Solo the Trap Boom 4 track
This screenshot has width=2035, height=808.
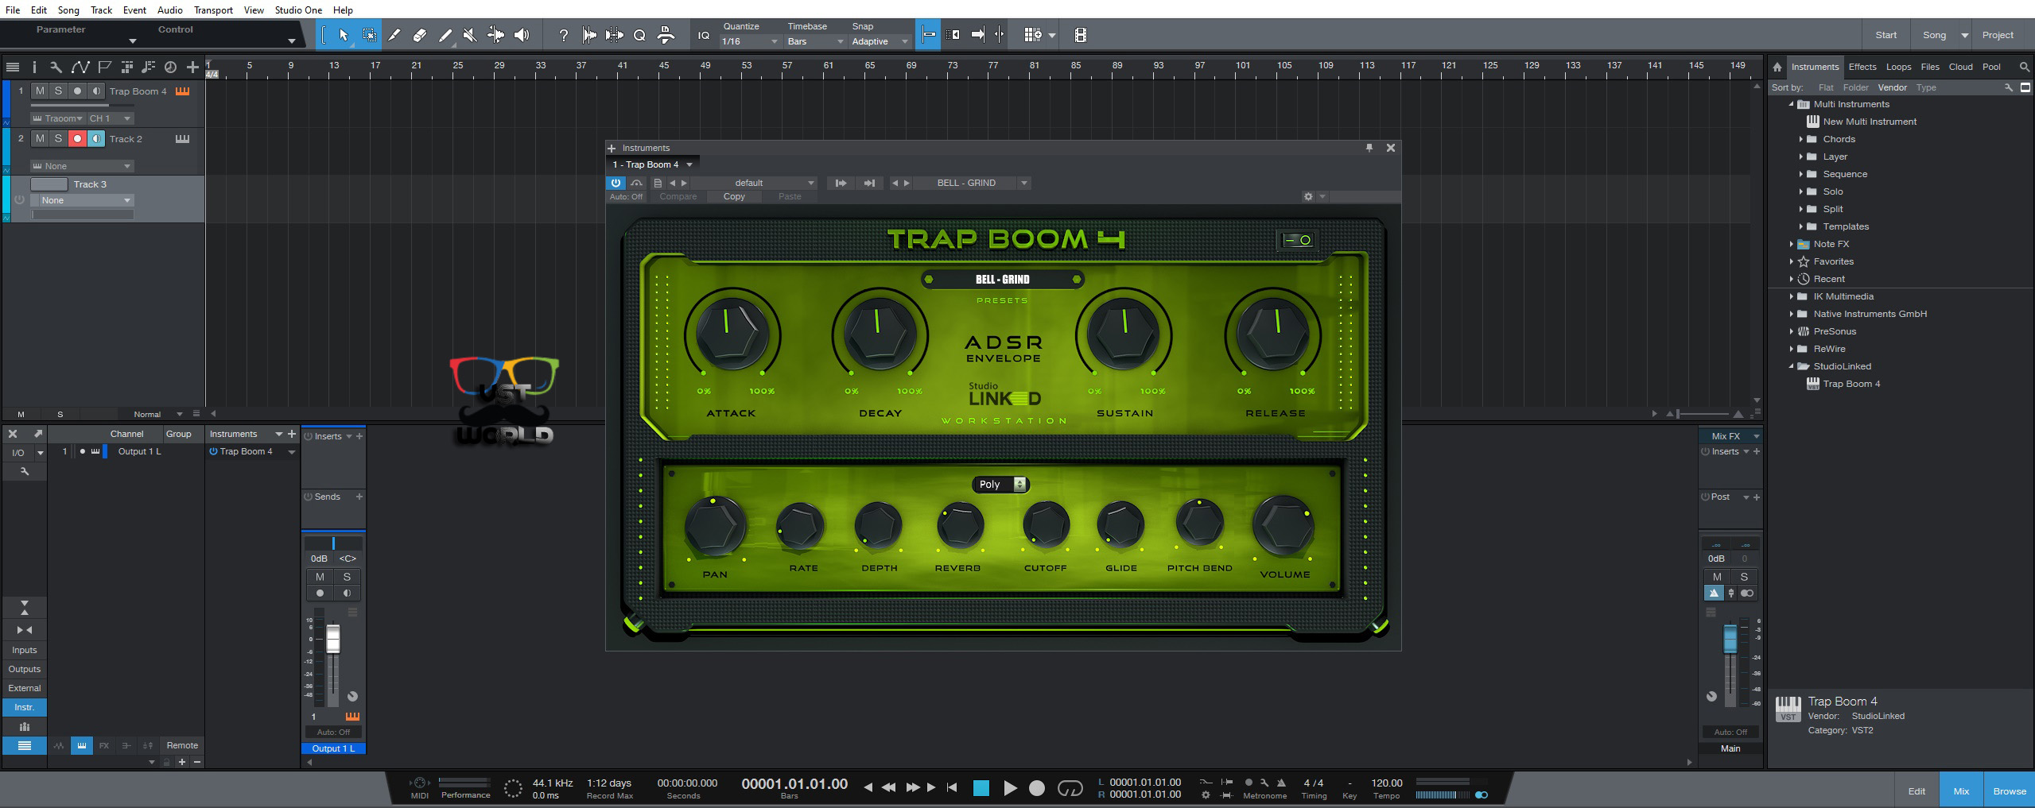coord(58,91)
